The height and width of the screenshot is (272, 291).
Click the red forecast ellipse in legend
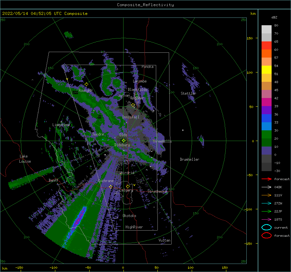266,235
